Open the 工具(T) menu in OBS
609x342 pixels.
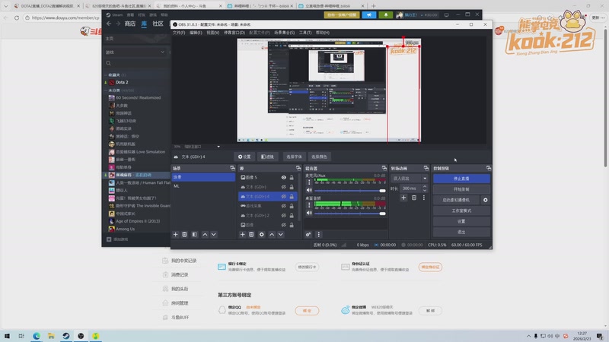pyautogui.click(x=305, y=33)
